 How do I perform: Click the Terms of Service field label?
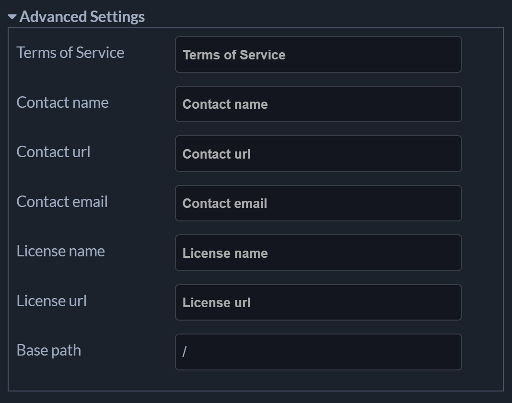point(70,52)
